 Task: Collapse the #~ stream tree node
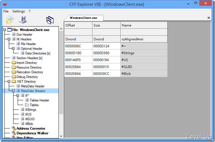[x=18, y=96]
